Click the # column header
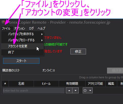The width and height of the screenshot is (123, 104). tap(5, 84)
